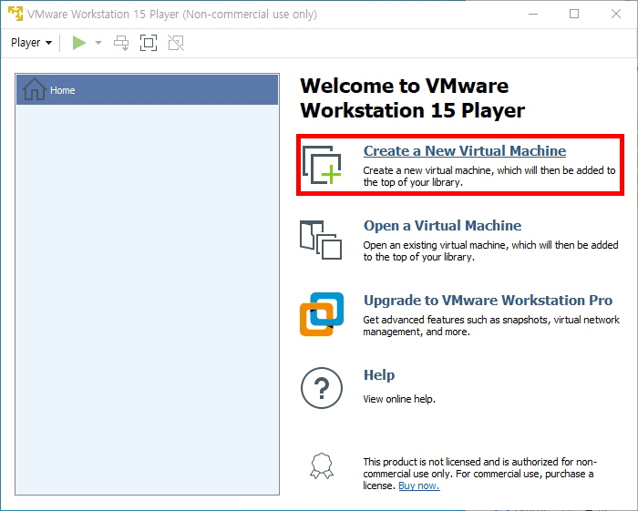
Task: Click the open virtual machine folder icon
Action: (321, 240)
